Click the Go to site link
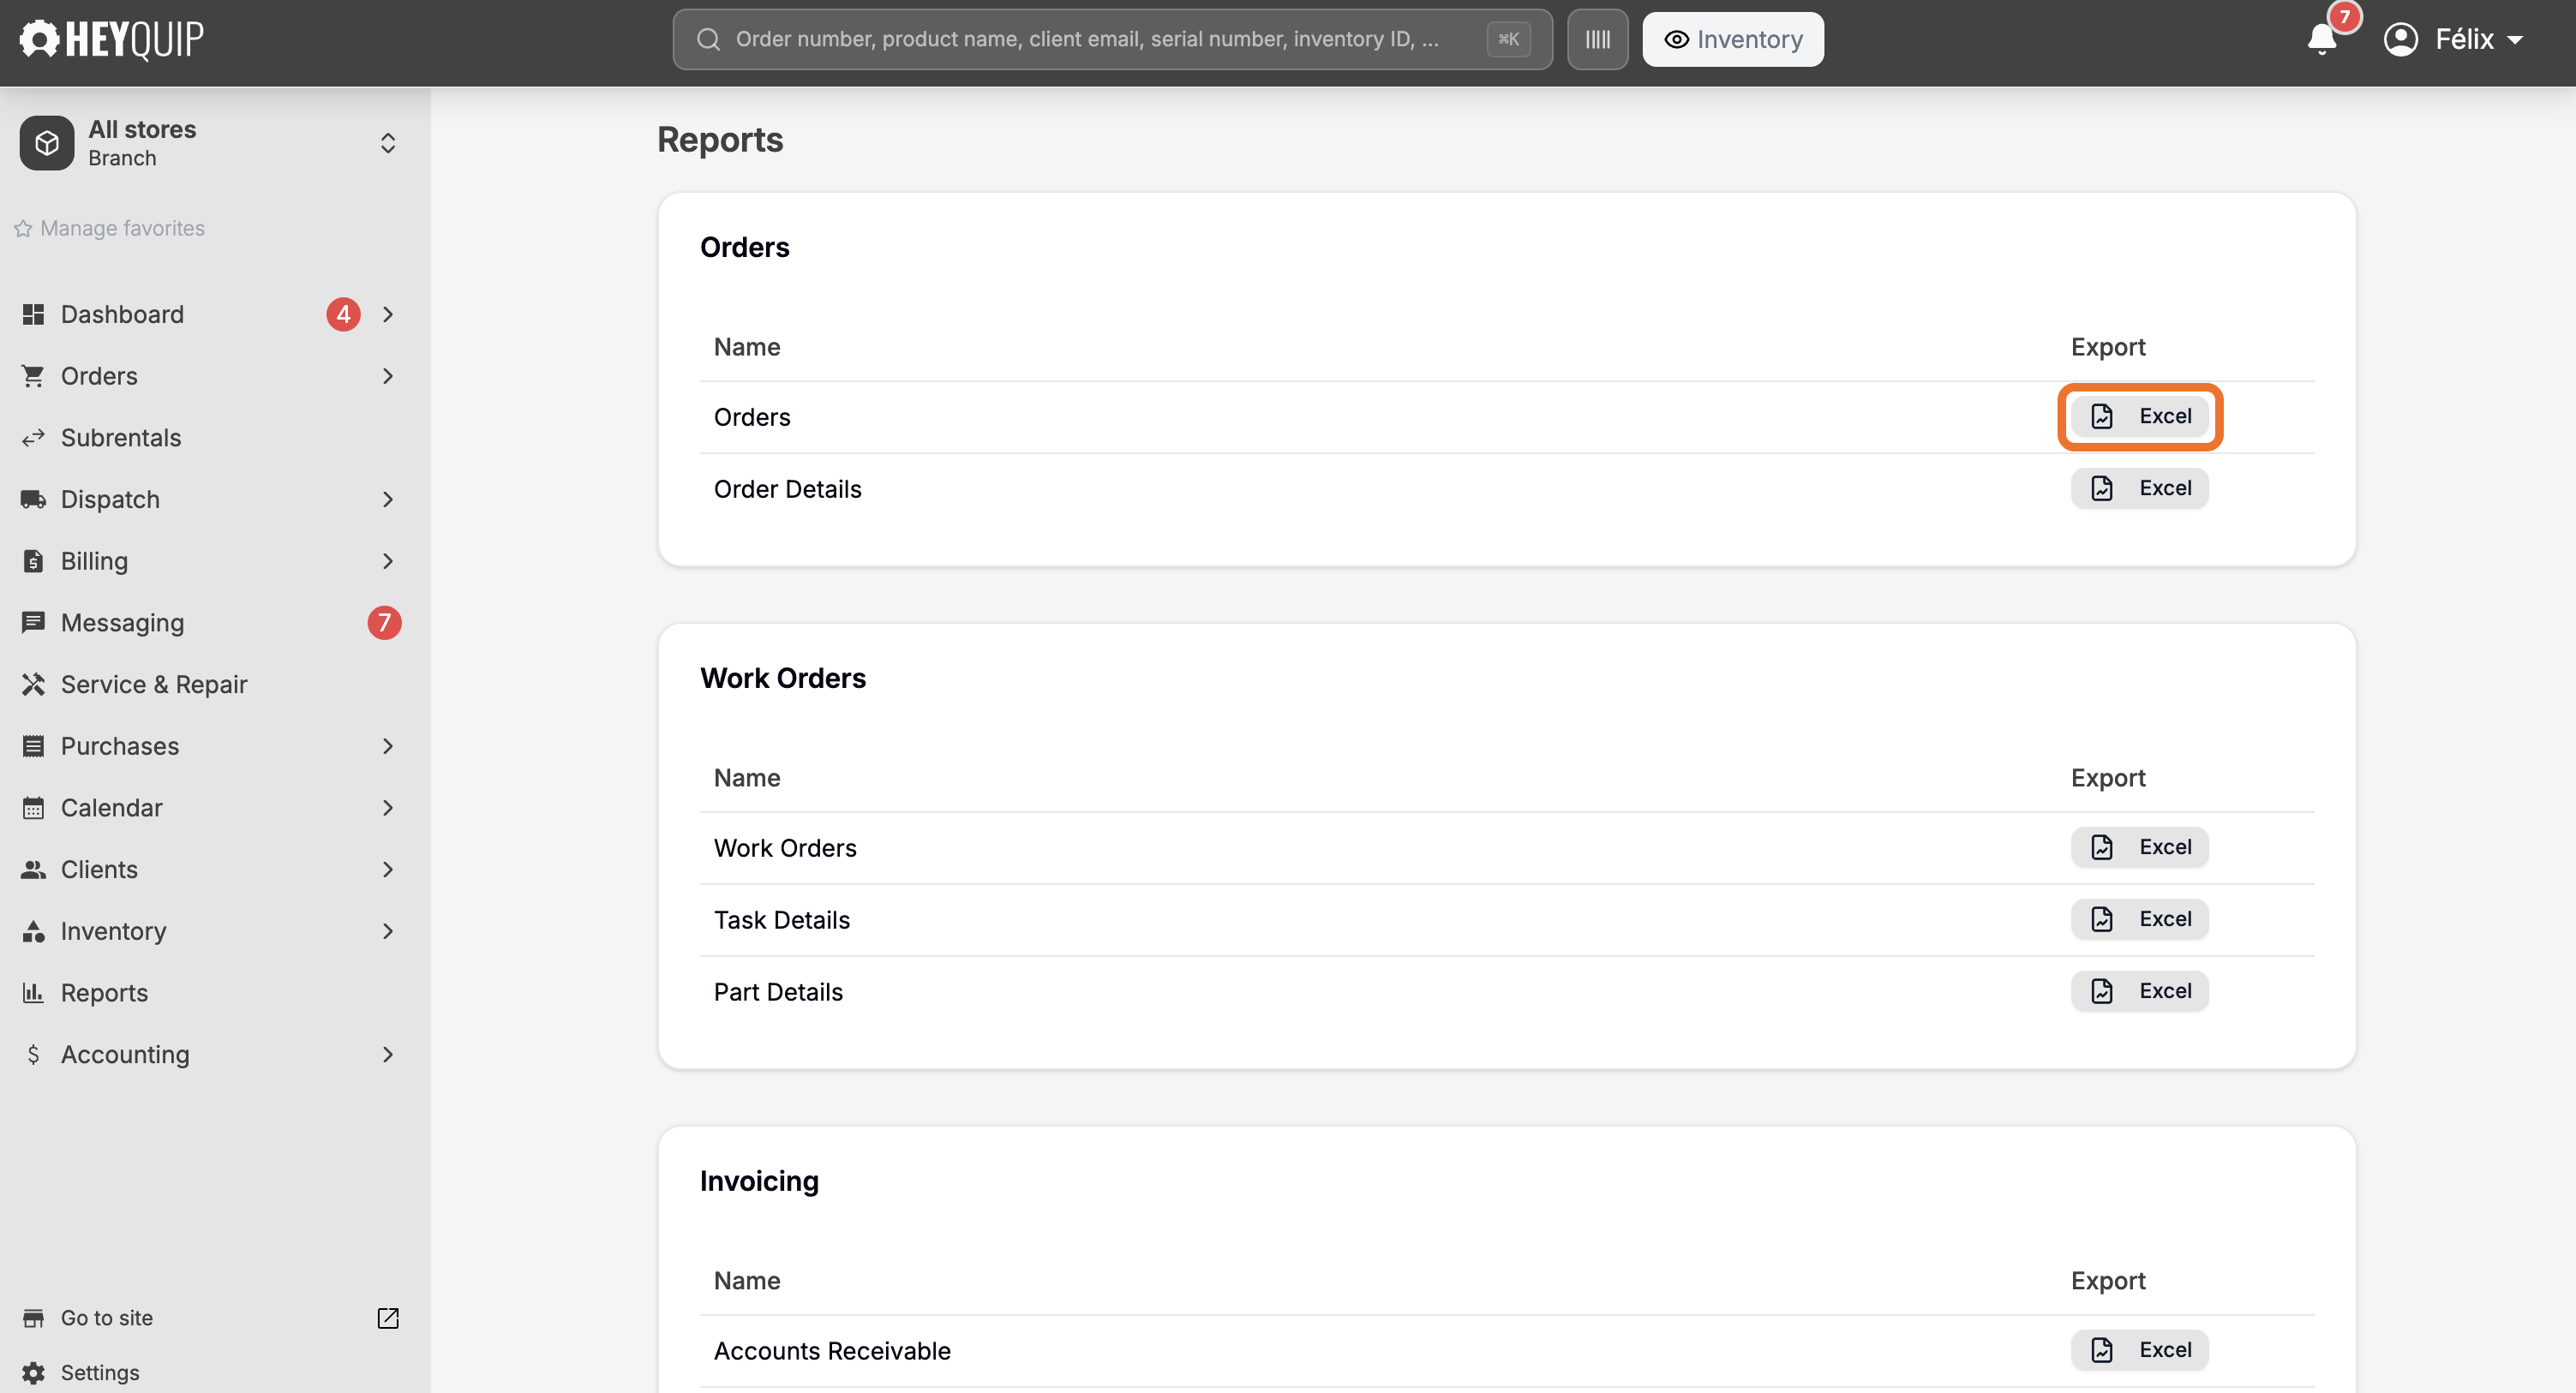 pos(107,1317)
